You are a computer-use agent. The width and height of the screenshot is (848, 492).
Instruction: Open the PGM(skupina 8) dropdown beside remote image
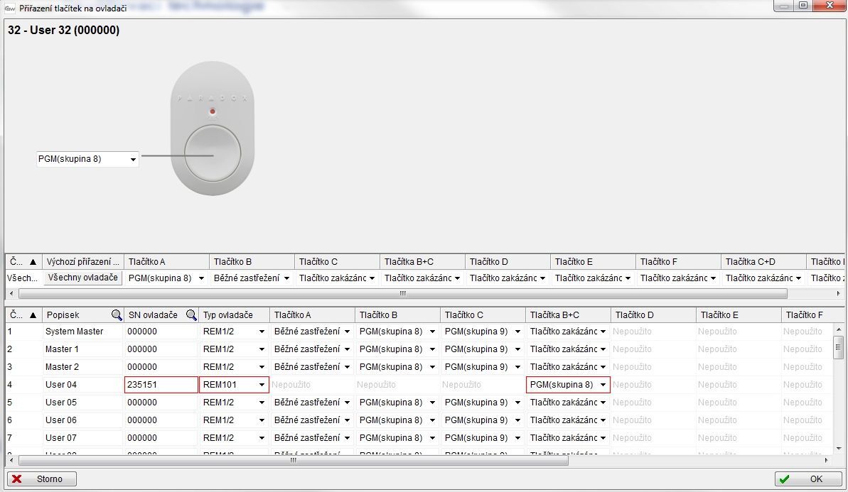(x=133, y=160)
